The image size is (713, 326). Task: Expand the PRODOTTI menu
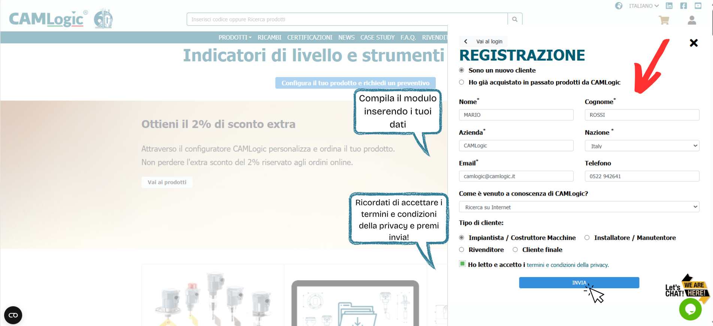pyautogui.click(x=235, y=37)
